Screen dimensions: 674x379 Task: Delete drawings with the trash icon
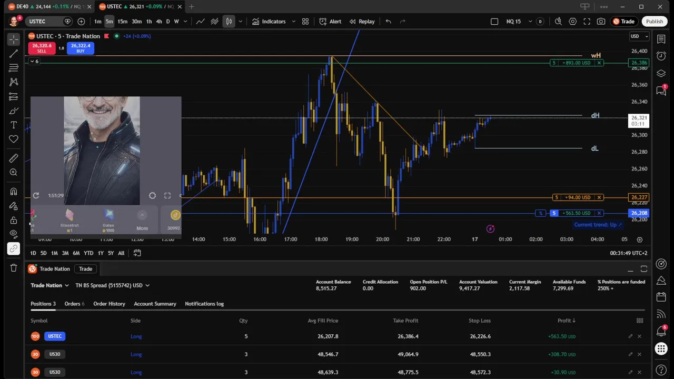[x=14, y=267]
